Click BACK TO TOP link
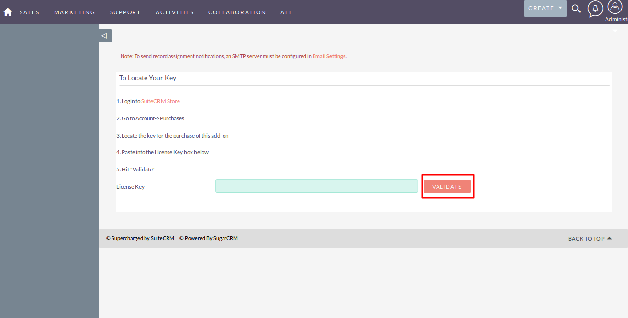The height and width of the screenshot is (318, 628). 590,239
